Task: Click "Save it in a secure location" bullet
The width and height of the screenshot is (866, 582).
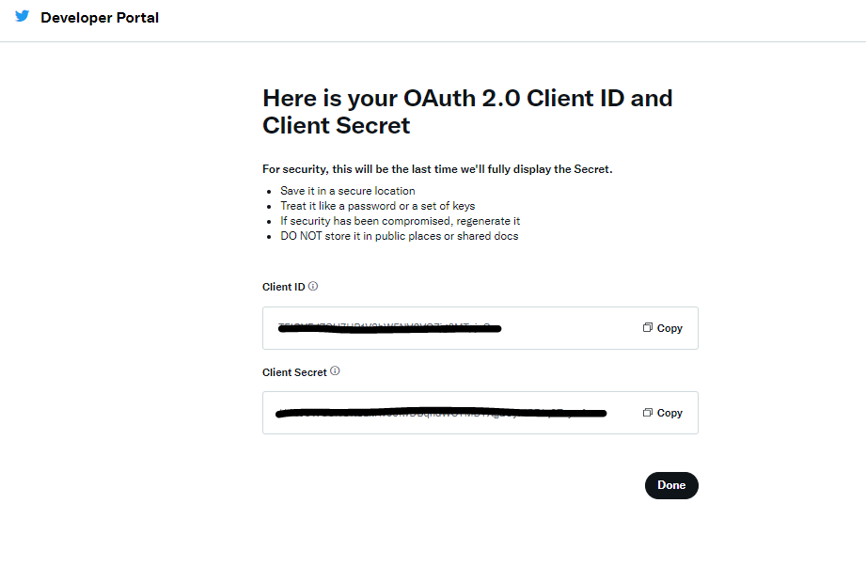Action: 347,191
